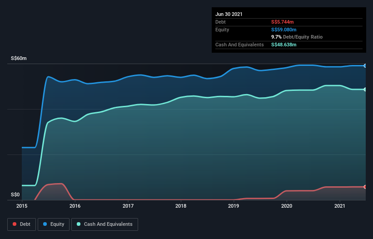Click the 9.7% Debt/Equity Ratio text

(x=297, y=37)
